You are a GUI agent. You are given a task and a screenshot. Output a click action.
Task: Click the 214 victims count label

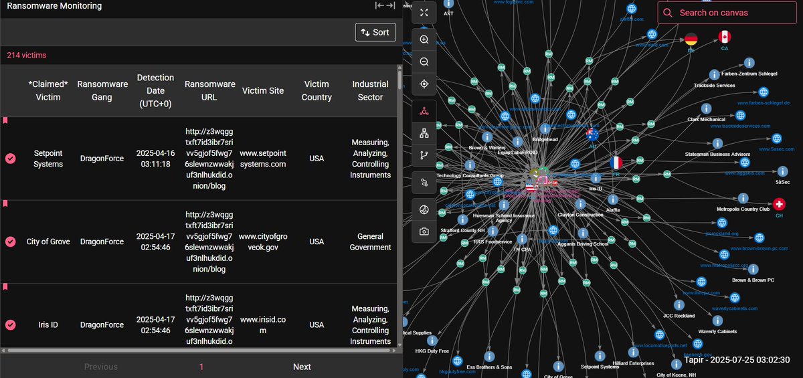pyautogui.click(x=27, y=56)
